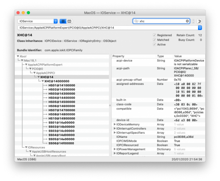Select HS01@14100000 in the tree
This screenshot has width=220, height=181.
(62, 85)
